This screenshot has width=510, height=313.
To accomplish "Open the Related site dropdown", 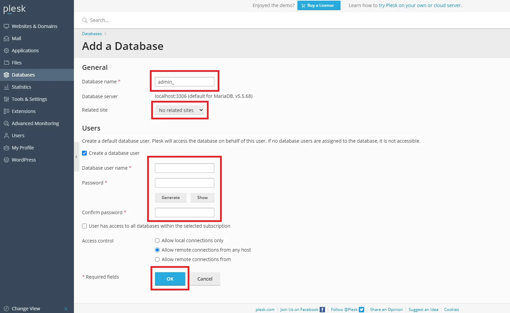I will (x=180, y=110).
